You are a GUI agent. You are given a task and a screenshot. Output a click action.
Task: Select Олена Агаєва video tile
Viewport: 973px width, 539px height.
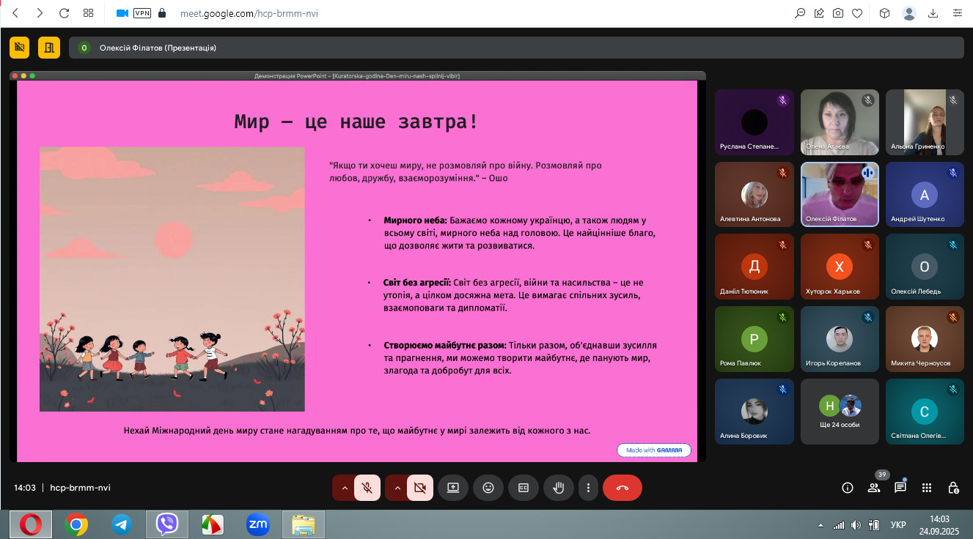840,122
